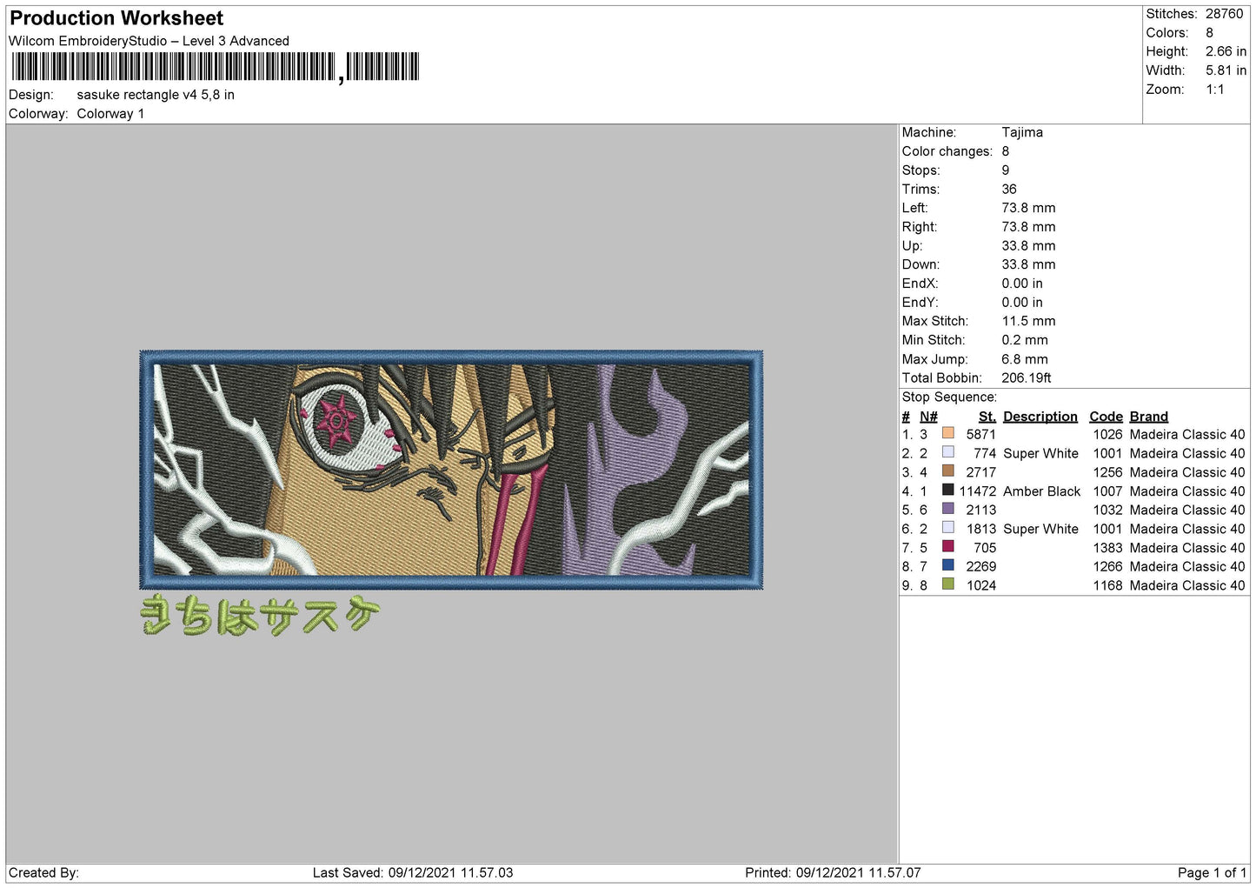Click the green Japanese lettering below the design
This screenshot has height=888, width=1256.
[260, 615]
